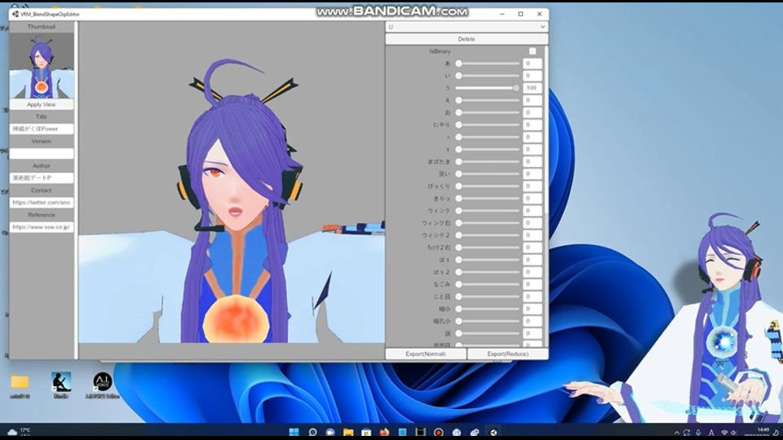
Task: Open the Kindle desktop shortcut
Action: 61,382
